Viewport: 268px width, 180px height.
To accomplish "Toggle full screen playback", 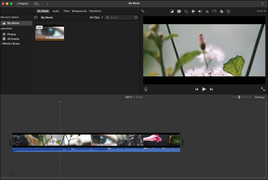I will (x=263, y=89).
